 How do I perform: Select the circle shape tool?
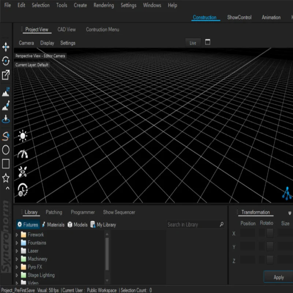[x=6, y=150]
